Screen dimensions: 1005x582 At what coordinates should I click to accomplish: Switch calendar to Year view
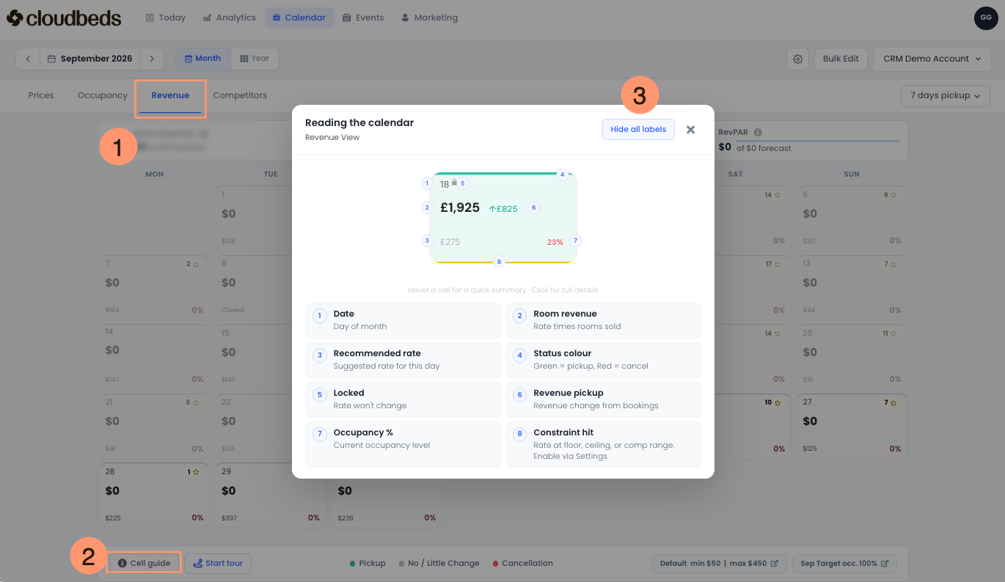pos(255,59)
